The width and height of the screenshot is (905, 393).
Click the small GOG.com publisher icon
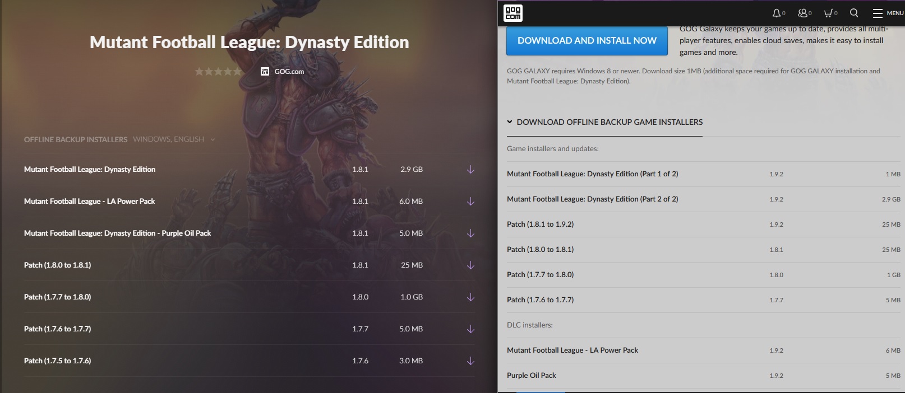coord(265,71)
